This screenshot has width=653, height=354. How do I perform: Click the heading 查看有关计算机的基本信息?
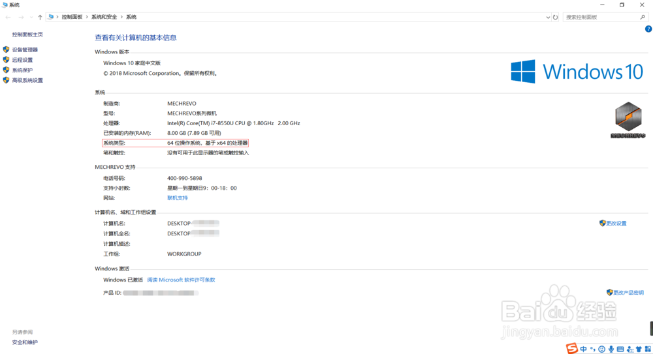point(136,38)
